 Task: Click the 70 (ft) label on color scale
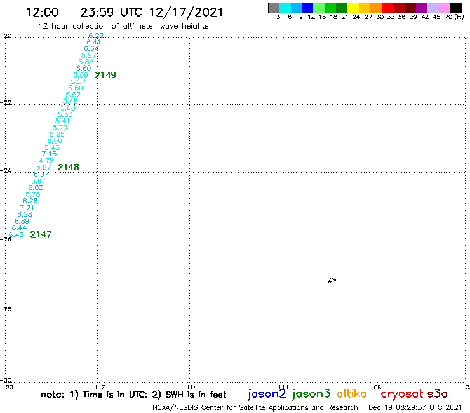(454, 17)
